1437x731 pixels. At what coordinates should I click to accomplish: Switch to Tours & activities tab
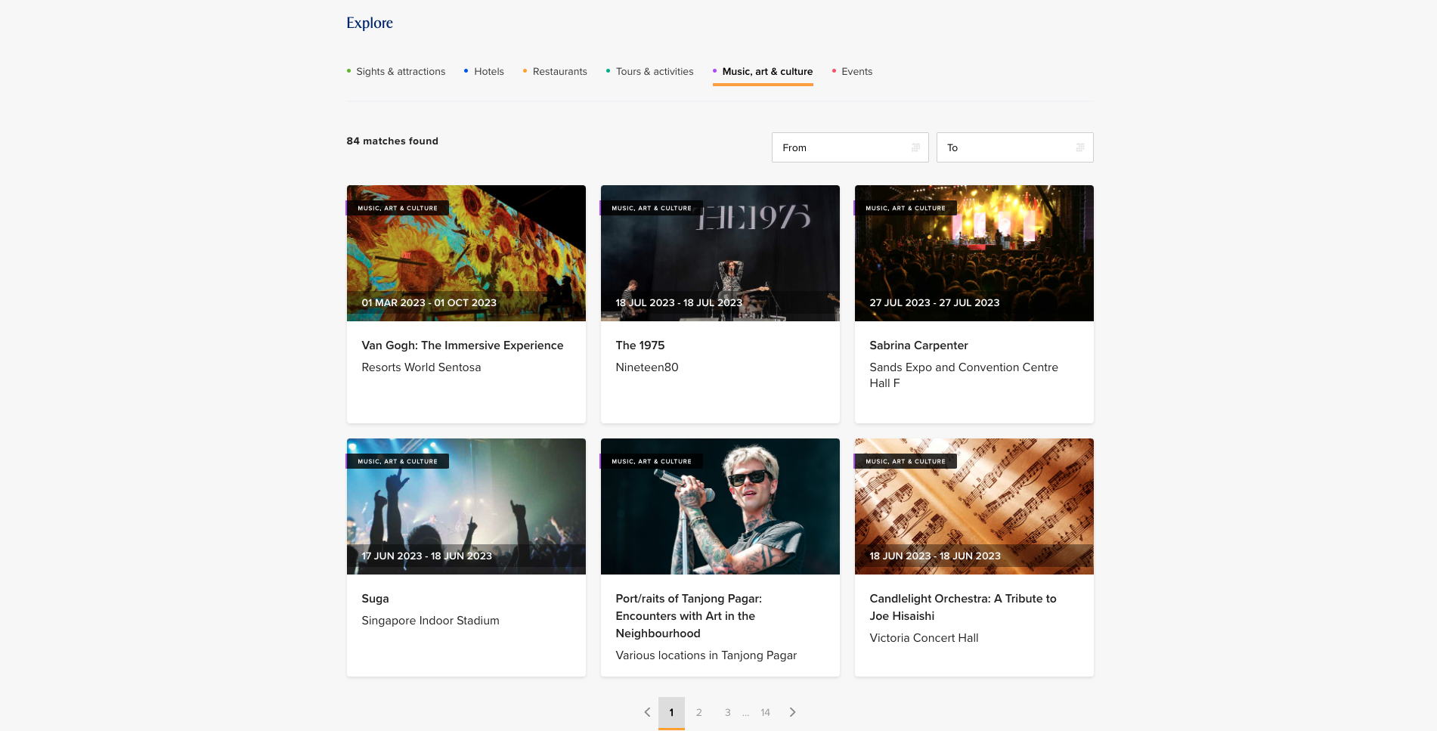tap(654, 72)
